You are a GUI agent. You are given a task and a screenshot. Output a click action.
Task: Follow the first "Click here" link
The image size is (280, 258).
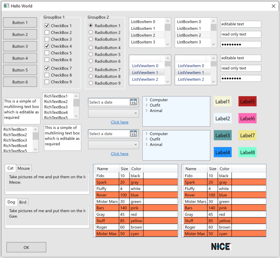point(120,122)
